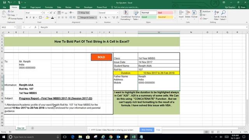Viewport: 249px width, 140px height.
Task: Switch to the Data tab
Action: pyautogui.click(x=59, y=7)
